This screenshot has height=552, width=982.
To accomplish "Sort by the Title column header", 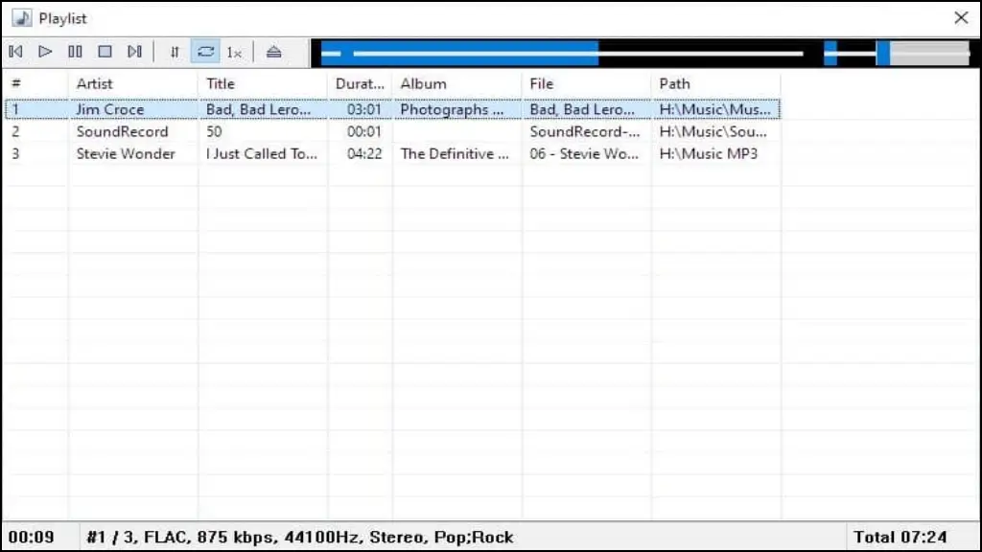I will pos(263,84).
